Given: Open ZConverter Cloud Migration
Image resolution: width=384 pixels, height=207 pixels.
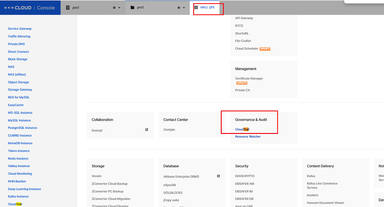Looking at the screenshot, I should (x=111, y=199).
